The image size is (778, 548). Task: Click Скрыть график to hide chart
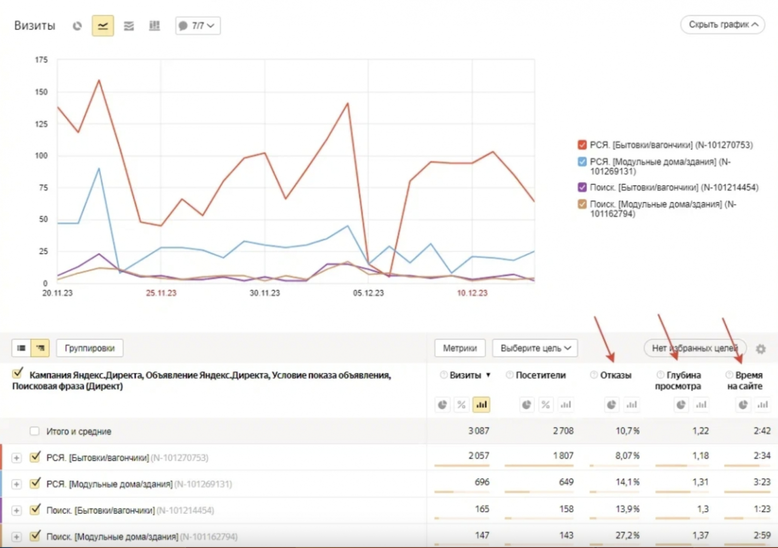click(723, 25)
